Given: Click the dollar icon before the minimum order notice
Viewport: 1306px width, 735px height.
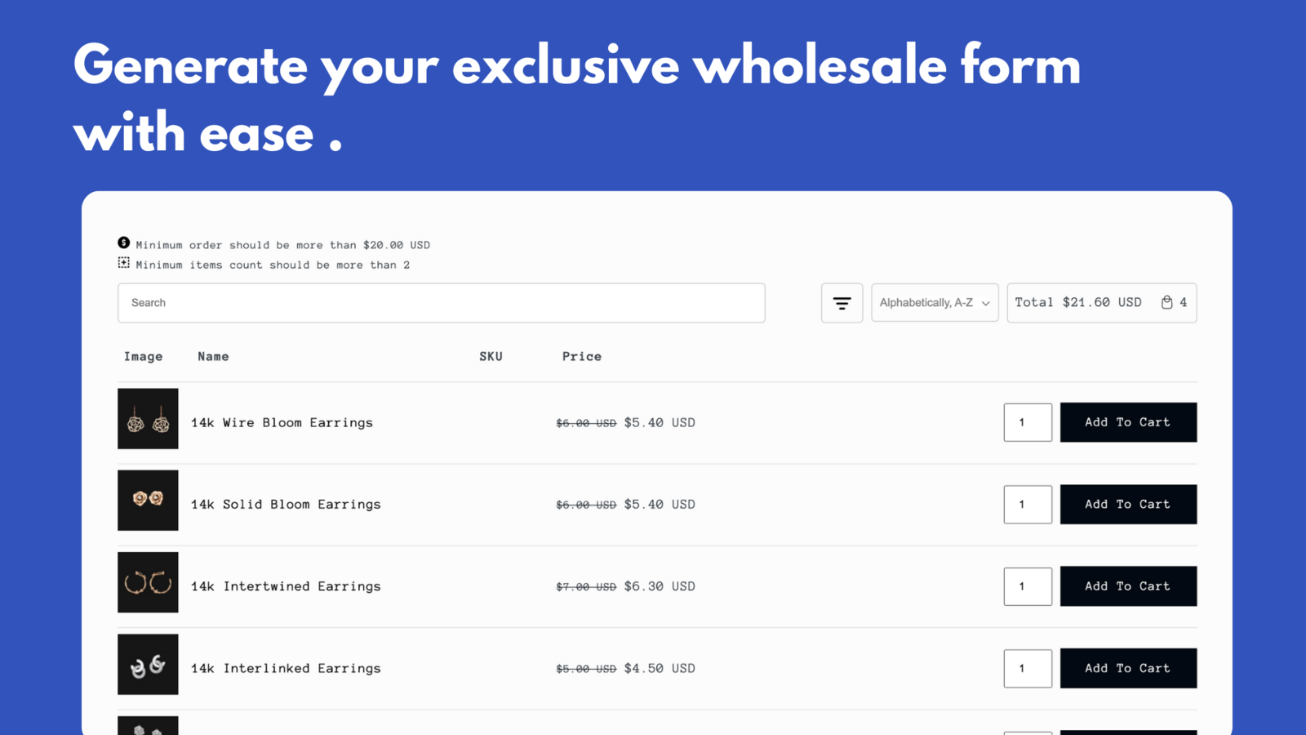Looking at the screenshot, I should pos(123,243).
